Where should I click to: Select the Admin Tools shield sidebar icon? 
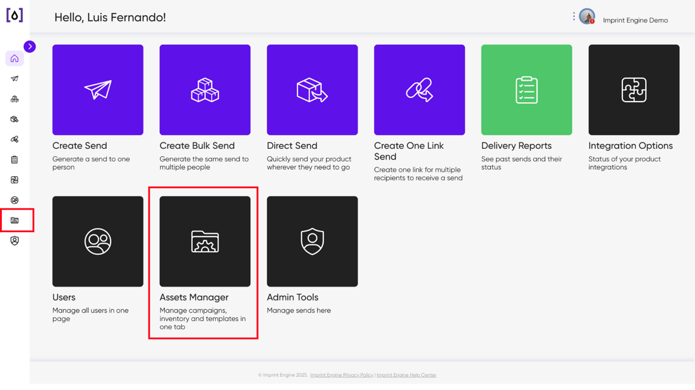click(x=15, y=240)
